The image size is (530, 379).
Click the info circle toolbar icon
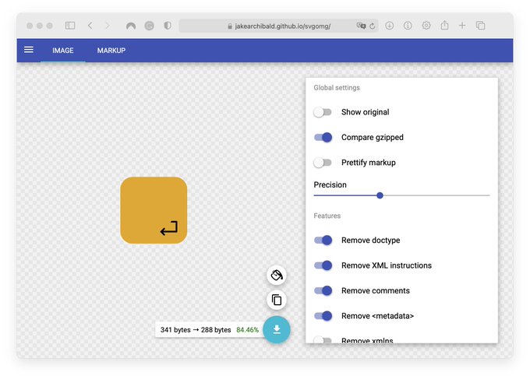coord(408,26)
